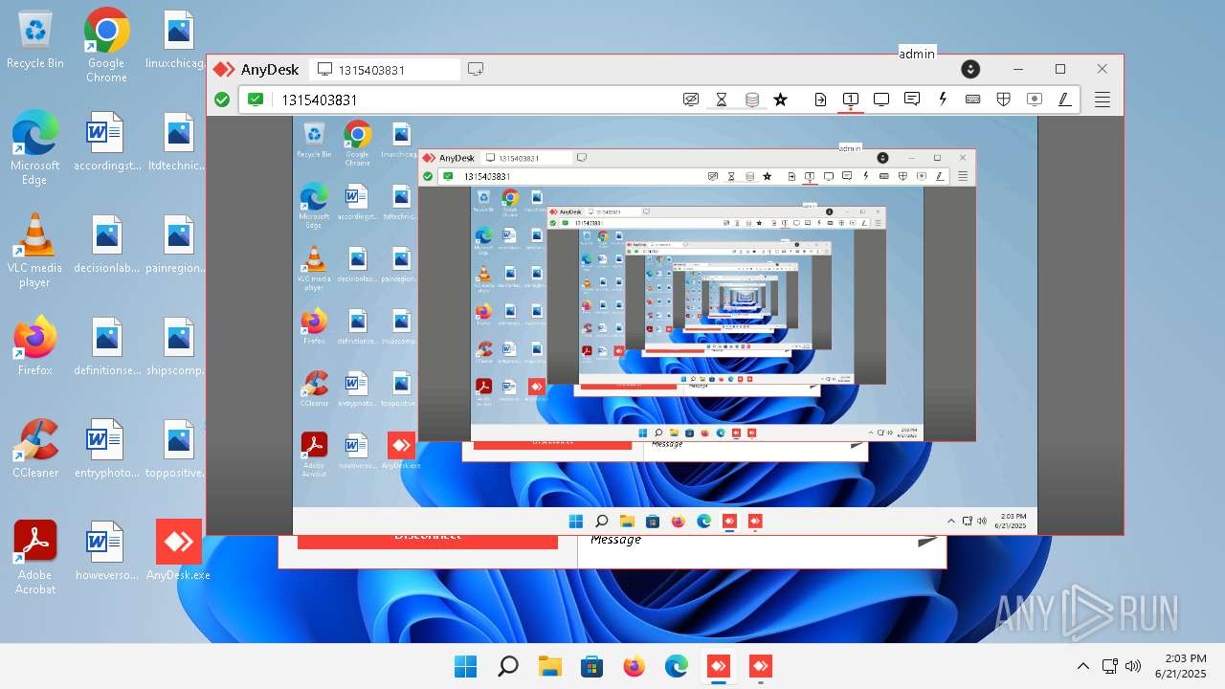1225x689 pixels.
Task: Select the accordingst... Word document icon
Action: tap(106, 142)
